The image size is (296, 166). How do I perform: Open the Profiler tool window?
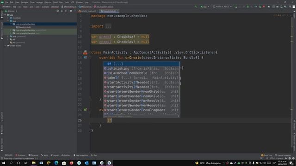coord(66,155)
